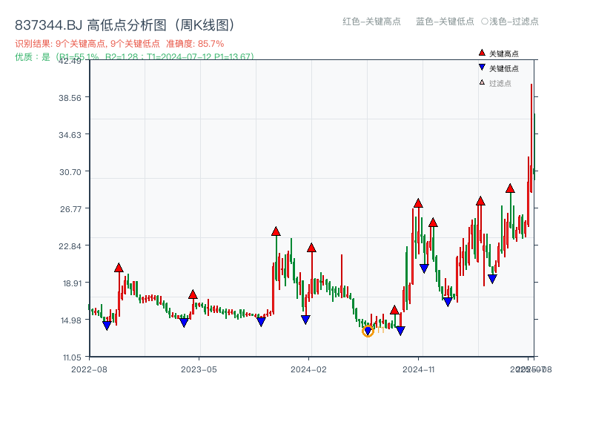Toggle the 浅色-过滤点 legend entry
The image size is (593, 445).
pos(508,22)
